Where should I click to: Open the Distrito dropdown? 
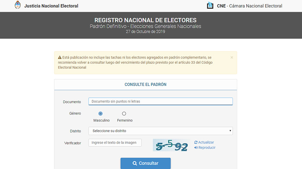[x=160, y=131]
